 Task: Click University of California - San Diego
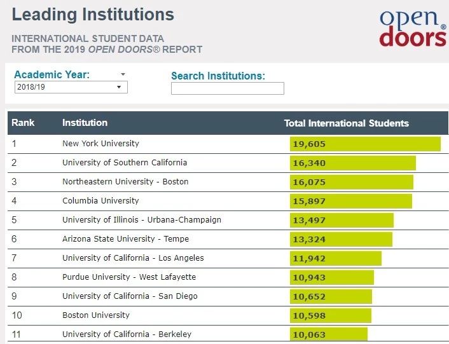point(130,296)
